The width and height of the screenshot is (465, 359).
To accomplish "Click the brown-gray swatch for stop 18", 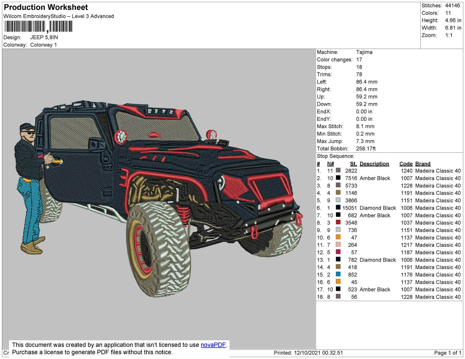I will [x=338, y=296].
